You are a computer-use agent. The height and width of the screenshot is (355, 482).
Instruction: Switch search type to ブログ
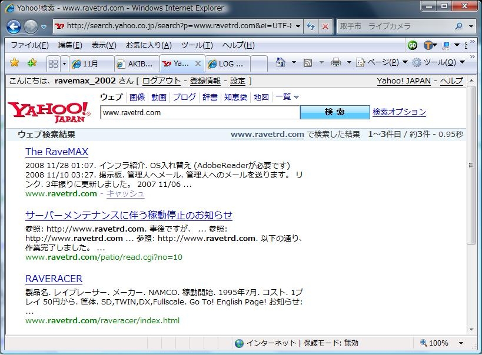click(x=184, y=97)
